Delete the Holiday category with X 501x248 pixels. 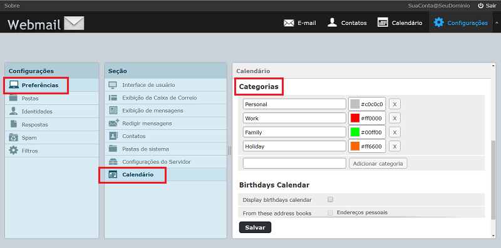coord(395,146)
